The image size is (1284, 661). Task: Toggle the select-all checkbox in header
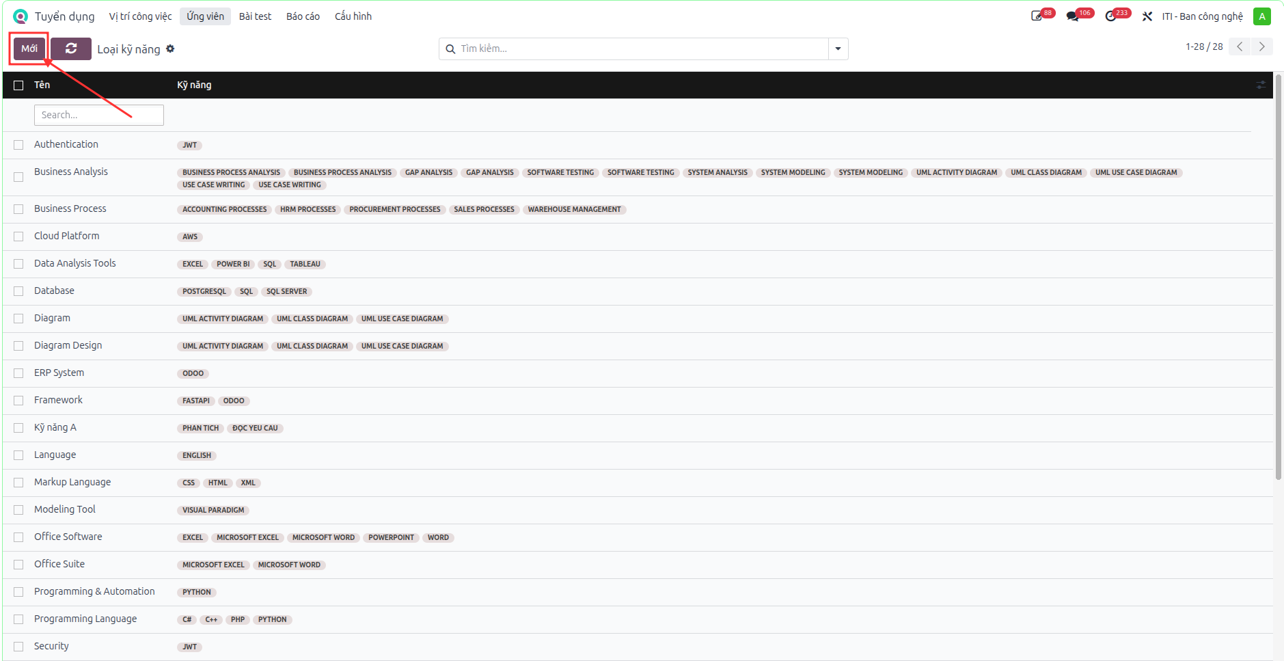18,85
